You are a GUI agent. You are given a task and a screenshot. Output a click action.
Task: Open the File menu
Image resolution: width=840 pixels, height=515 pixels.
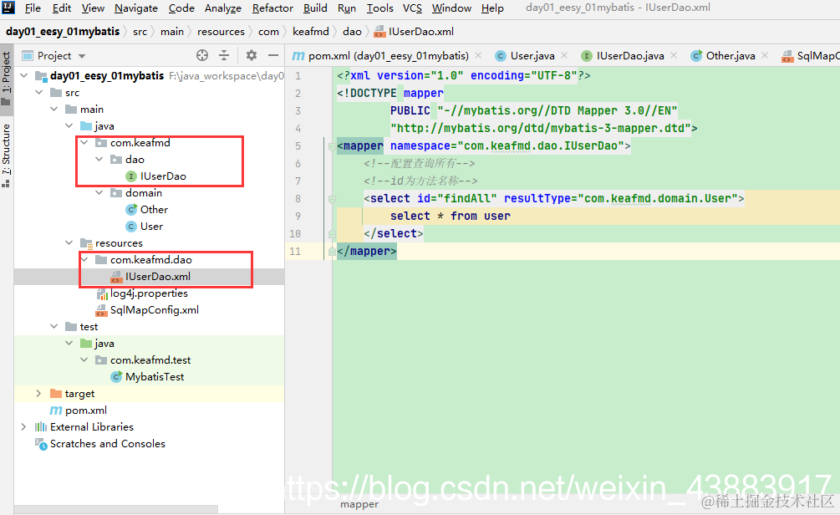click(x=33, y=8)
